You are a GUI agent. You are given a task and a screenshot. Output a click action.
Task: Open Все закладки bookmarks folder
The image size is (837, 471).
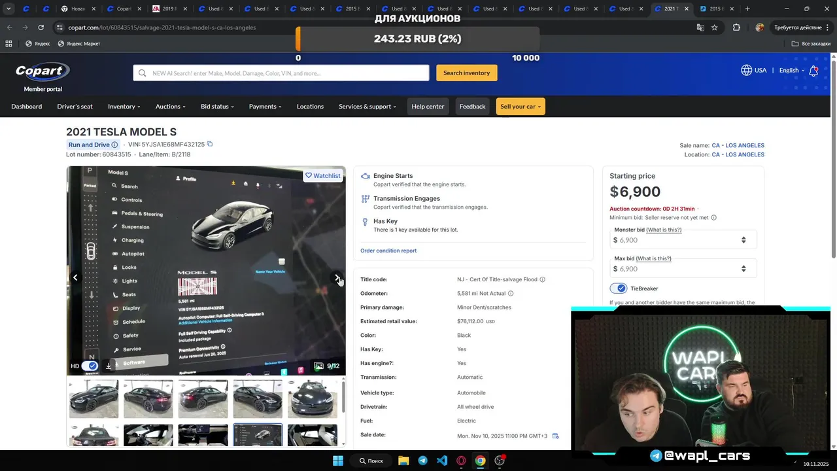pyautogui.click(x=811, y=44)
